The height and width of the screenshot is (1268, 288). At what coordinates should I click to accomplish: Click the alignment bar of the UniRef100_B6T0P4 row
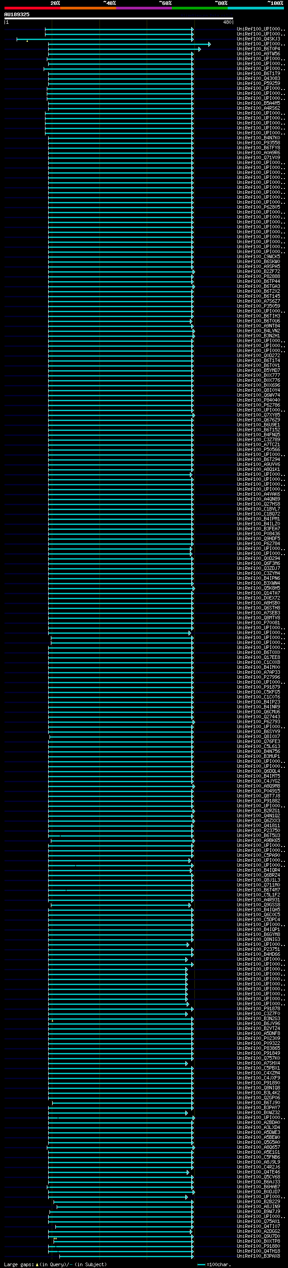125,49
